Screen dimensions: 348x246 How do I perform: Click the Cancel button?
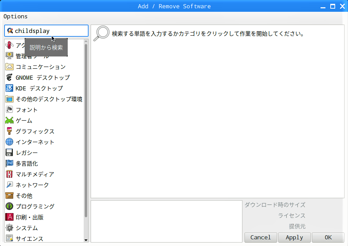pyautogui.click(x=261, y=237)
